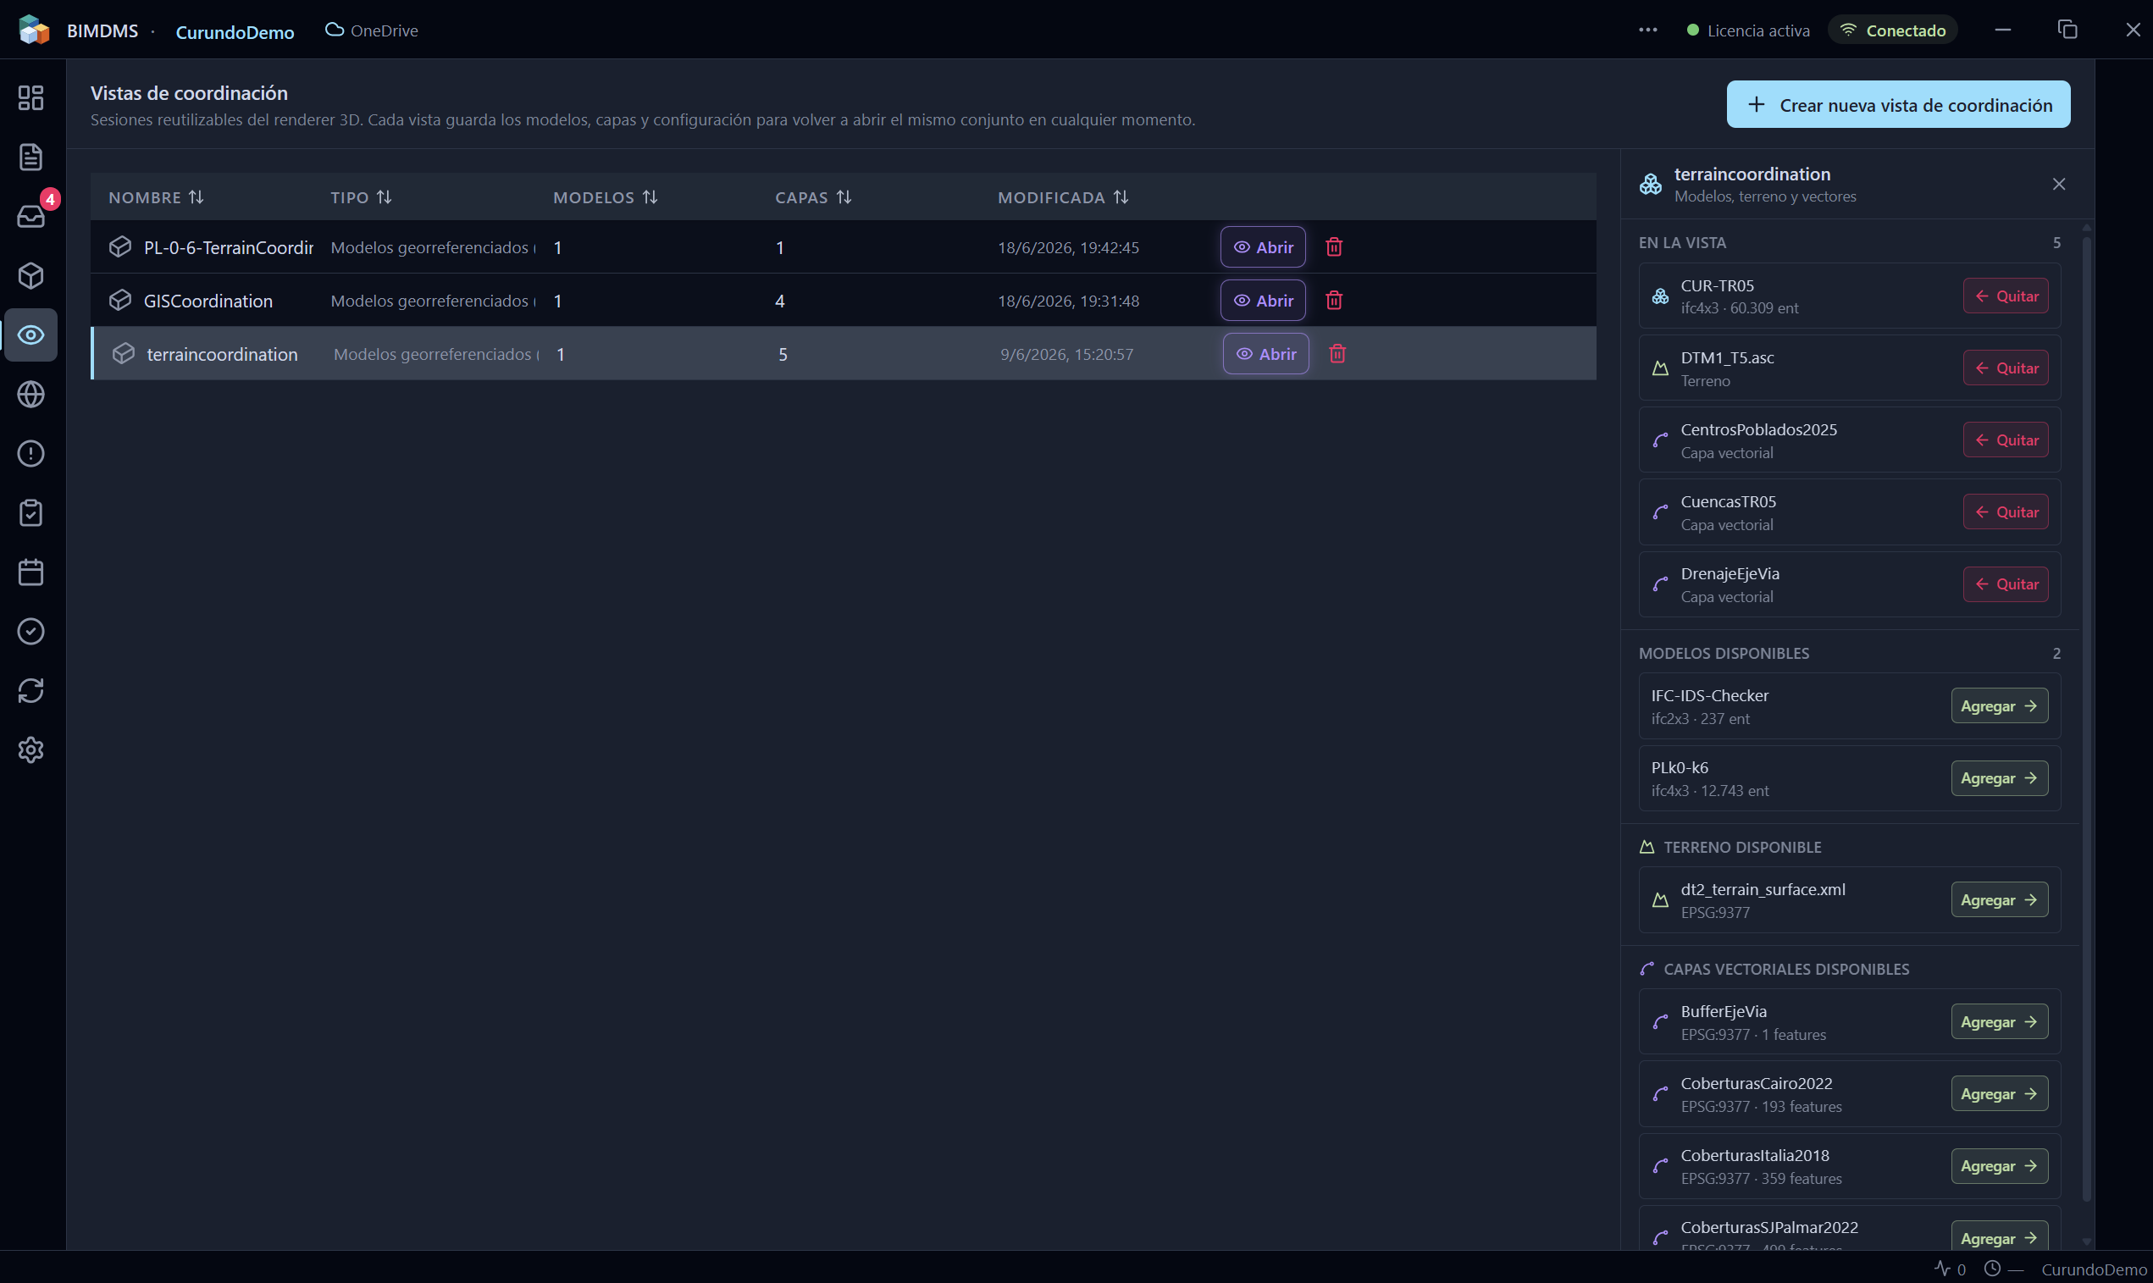Open the calendar icon in sidebar
This screenshot has height=1283, width=2153.
pos(31,572)
